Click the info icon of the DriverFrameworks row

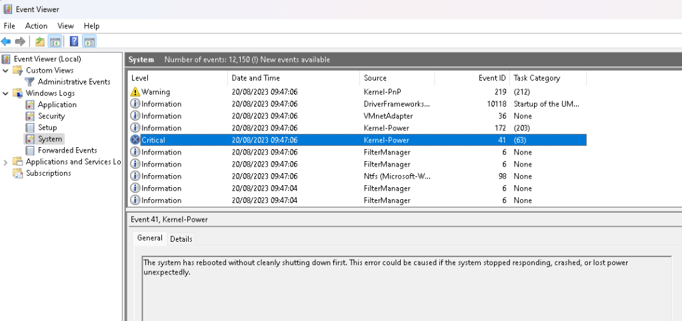click(x=135, y=104)
